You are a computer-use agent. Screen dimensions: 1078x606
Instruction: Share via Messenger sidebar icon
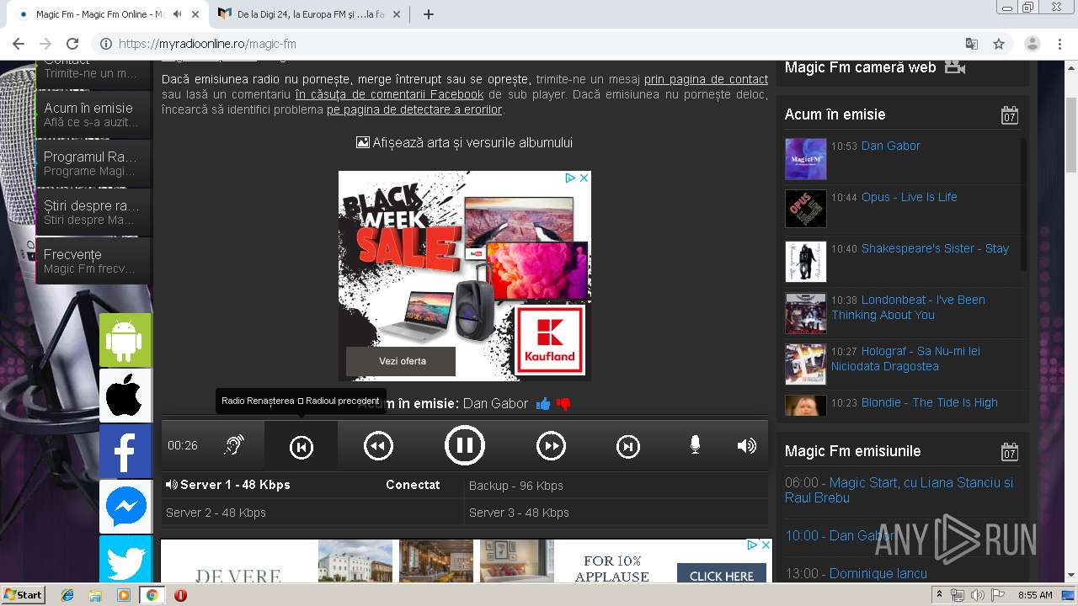(x=125, y=507)
